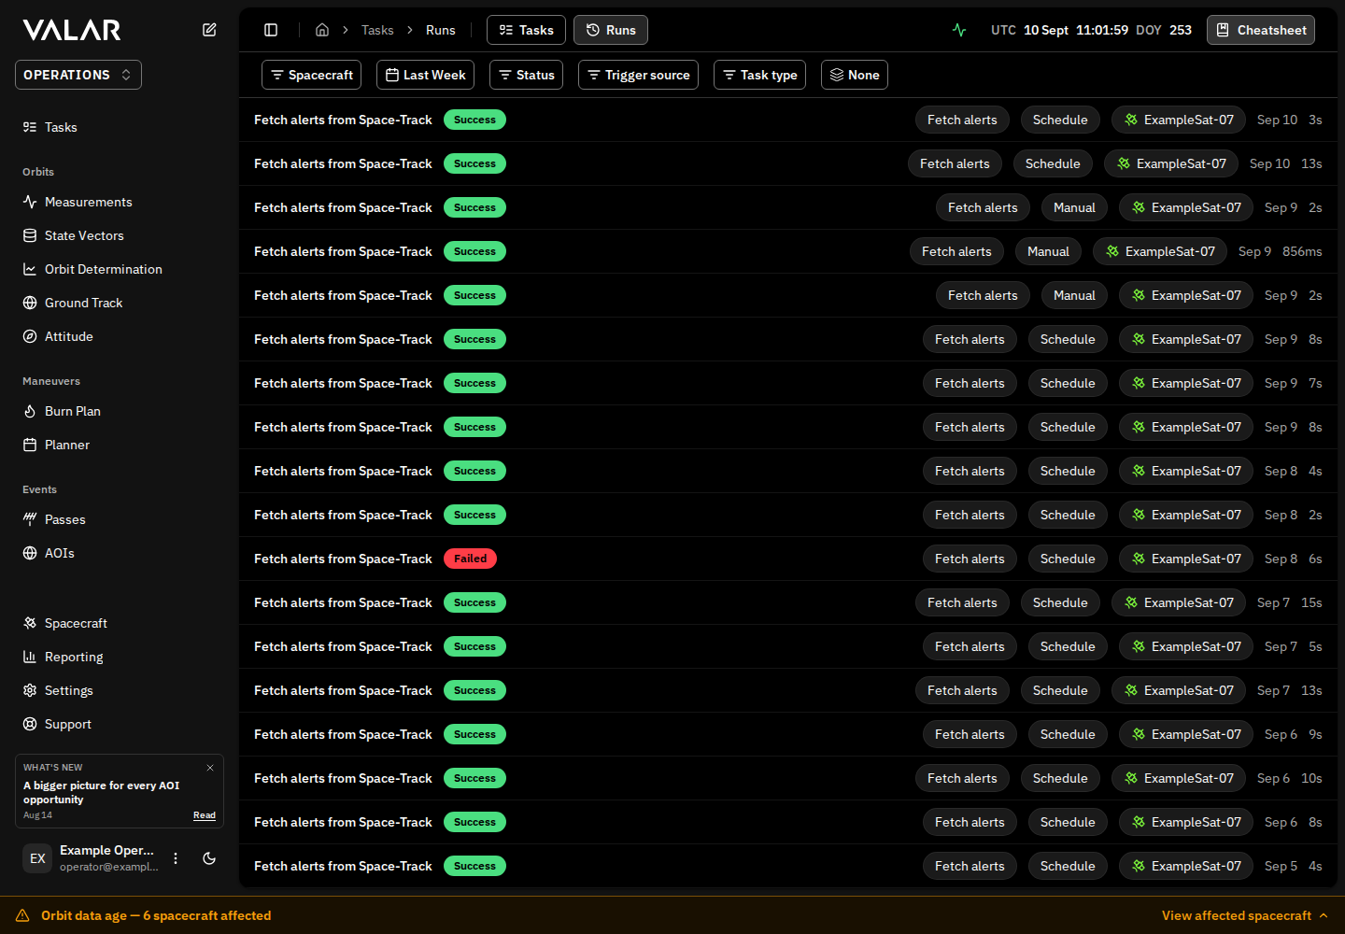
Task: Open Settings in sidebar
Action: click(120, 690)
